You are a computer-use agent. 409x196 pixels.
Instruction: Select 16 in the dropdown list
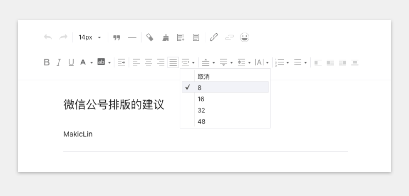click(201, 99)
